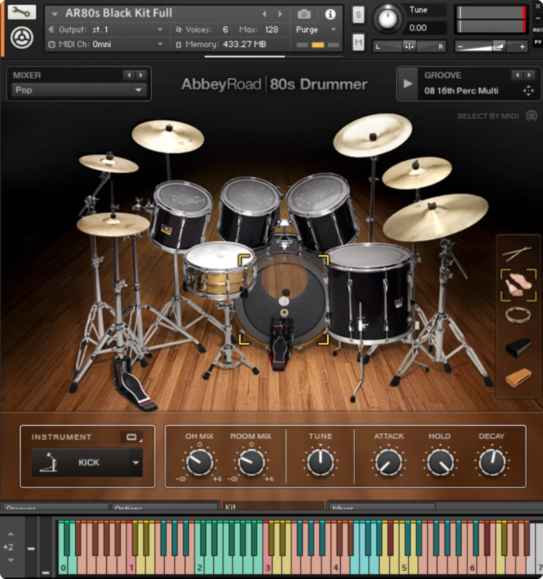Viewport: 543px width, 579px height.
Task: Click the kick TUNE knob in bottom panel
Action: [320, 462]
